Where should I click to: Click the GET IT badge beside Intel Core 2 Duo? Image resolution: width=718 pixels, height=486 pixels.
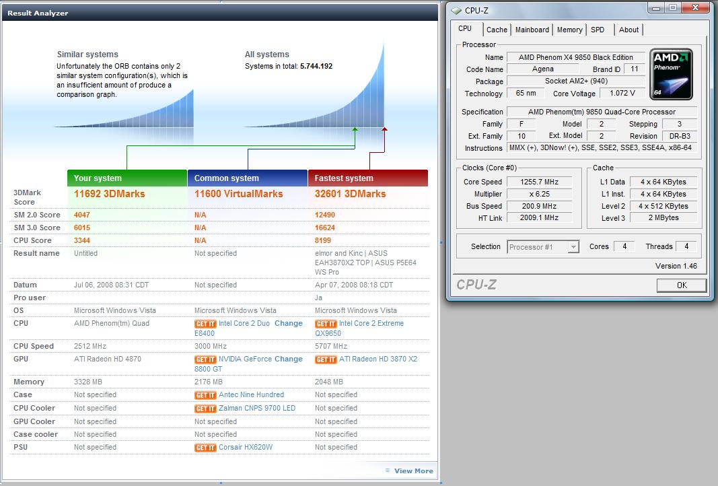(x=205, y=324)
